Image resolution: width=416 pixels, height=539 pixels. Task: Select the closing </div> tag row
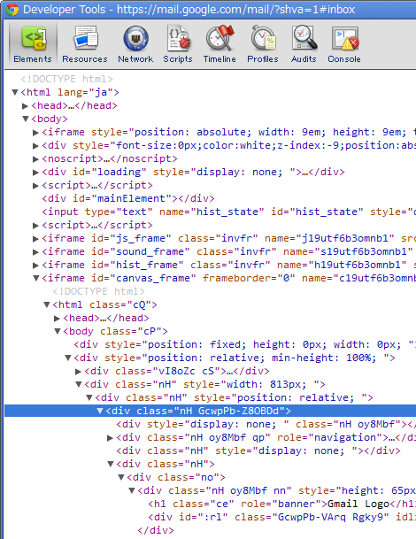pyautogui.click(x=156, y=530)
